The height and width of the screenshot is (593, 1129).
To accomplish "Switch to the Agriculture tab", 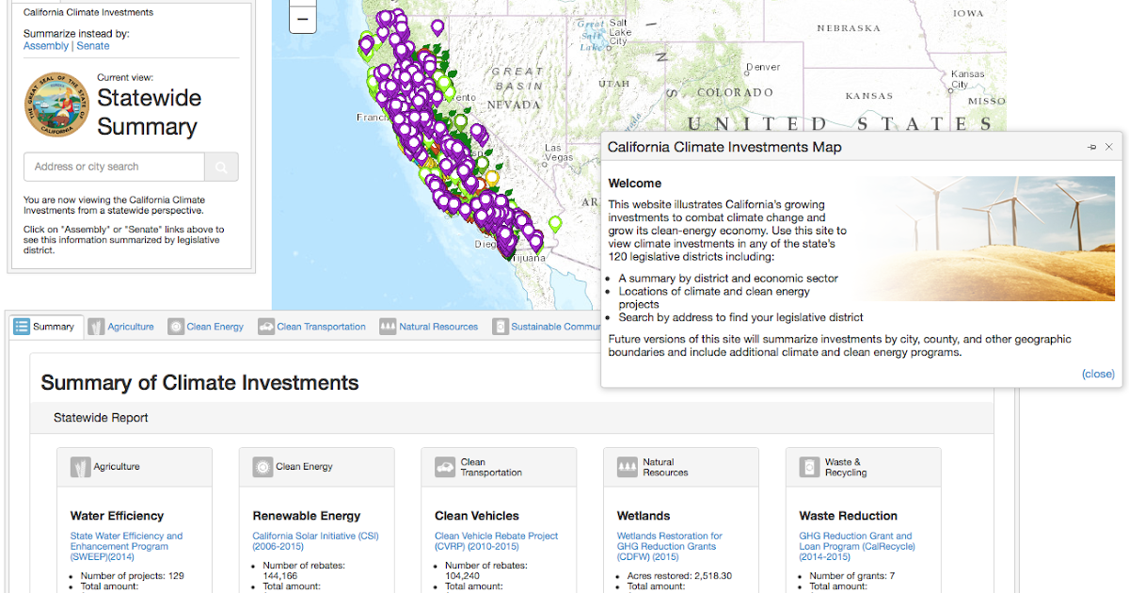I will (x=122, y=327).
